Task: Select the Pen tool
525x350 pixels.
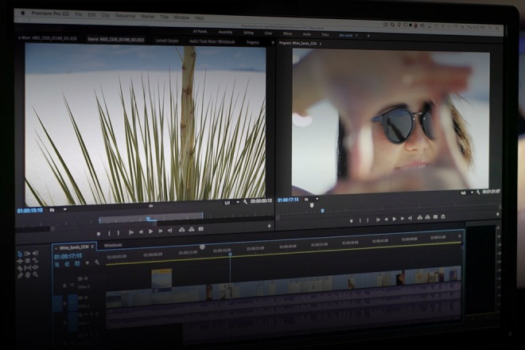Action: click(x=20, y=275)
